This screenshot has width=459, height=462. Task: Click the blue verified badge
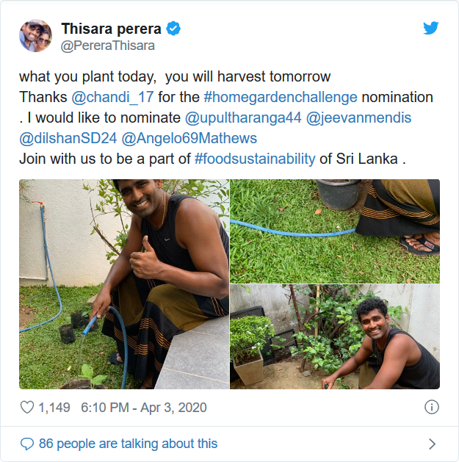174,29
